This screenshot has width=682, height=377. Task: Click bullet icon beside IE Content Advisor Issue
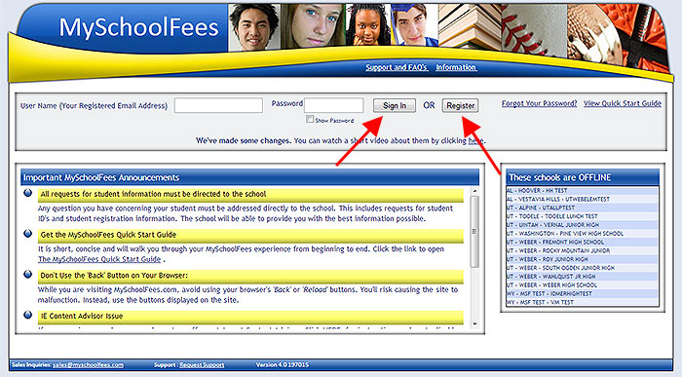pos(28,315)
